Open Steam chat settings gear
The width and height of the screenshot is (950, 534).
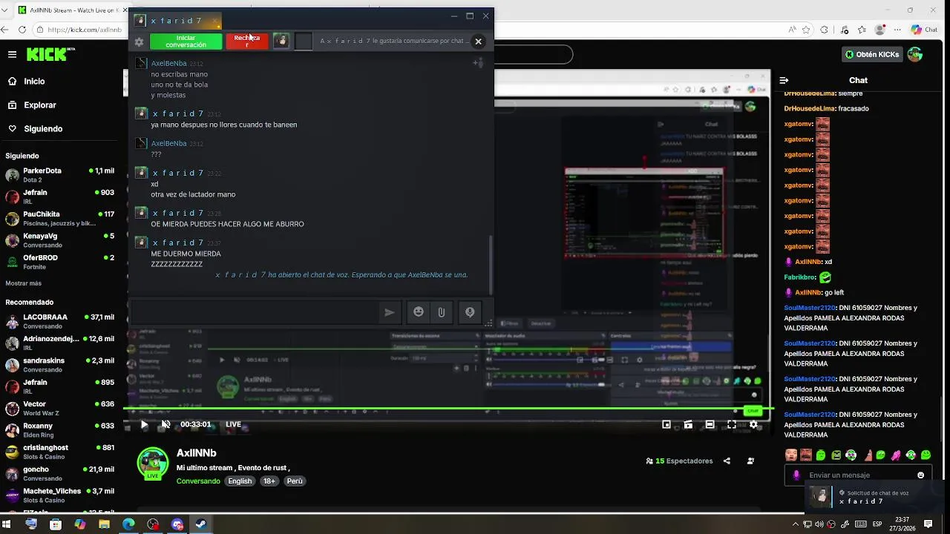139,42
